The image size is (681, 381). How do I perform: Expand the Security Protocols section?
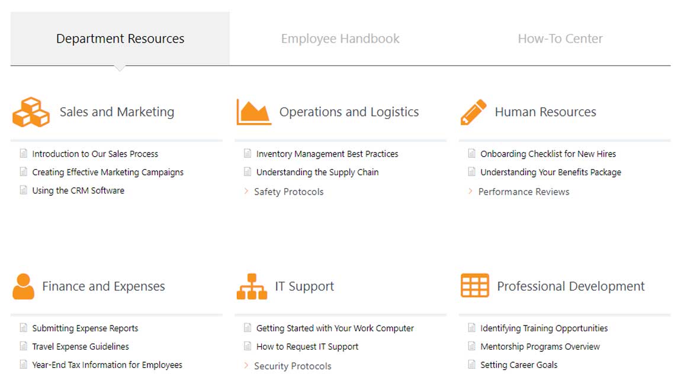(293, 366)
